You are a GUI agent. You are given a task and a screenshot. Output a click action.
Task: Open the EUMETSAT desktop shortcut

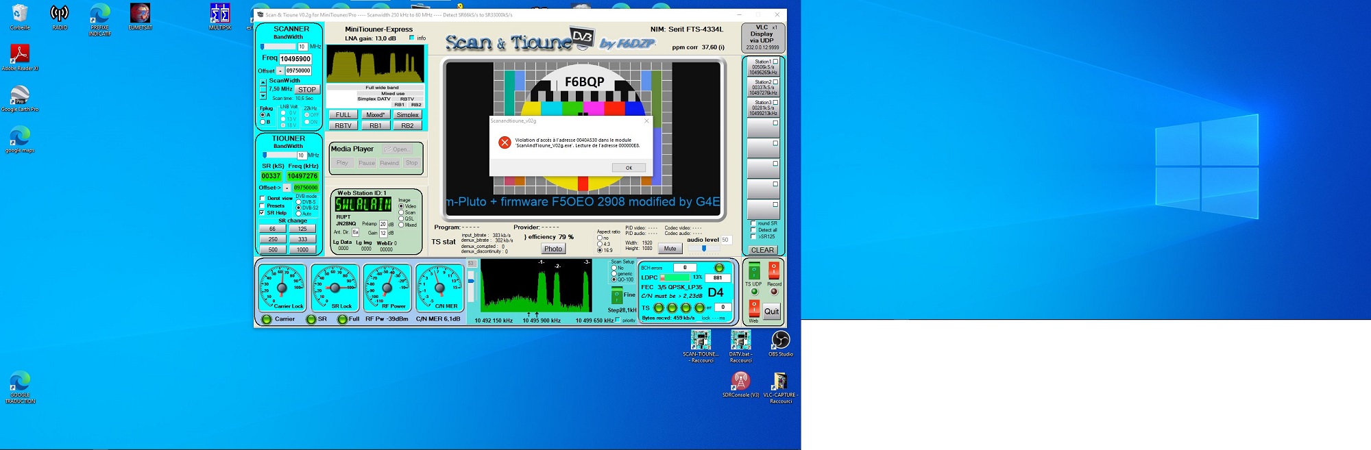140,17
